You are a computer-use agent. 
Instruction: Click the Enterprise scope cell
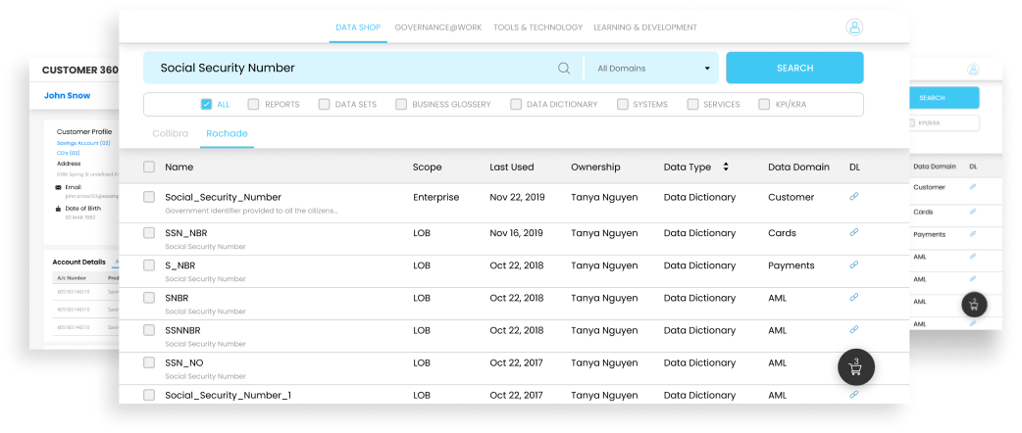(436, 197)
